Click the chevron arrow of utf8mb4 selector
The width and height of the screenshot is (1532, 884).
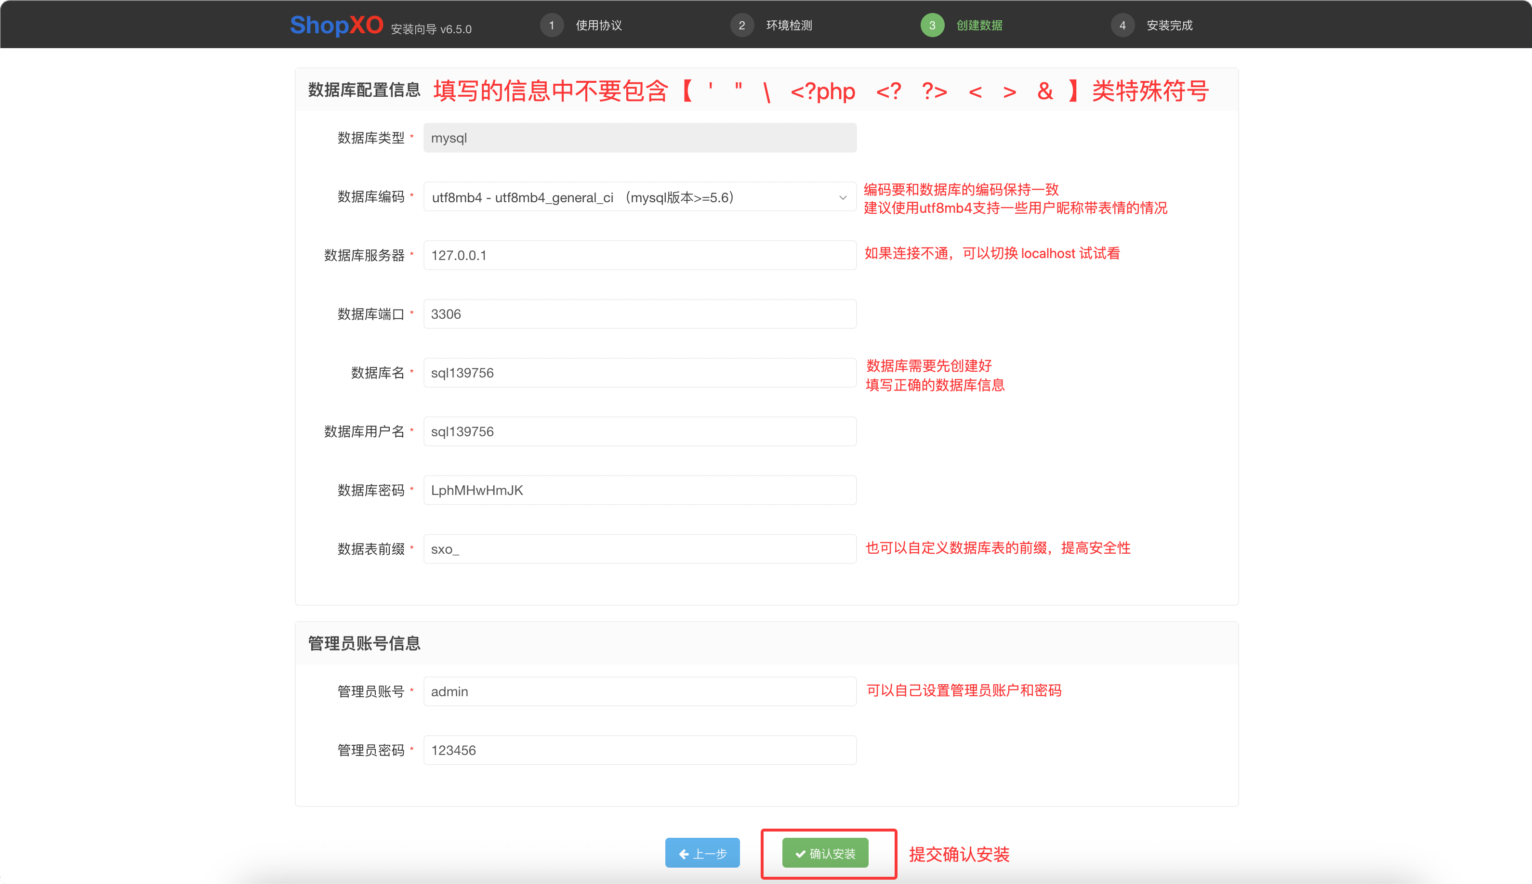(x=843, y=197)
